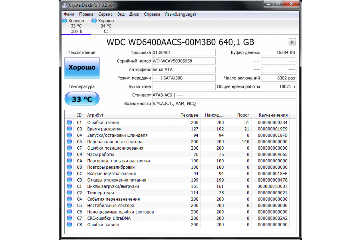The height and width of the screenshot is (240, 361).
Task: Click the status orb for attribute 0B
Action: tap(69, 167)
